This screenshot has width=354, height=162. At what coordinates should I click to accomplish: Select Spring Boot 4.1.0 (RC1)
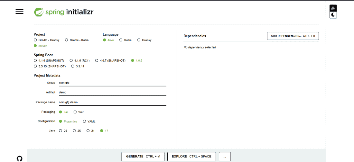coord(79,60)
